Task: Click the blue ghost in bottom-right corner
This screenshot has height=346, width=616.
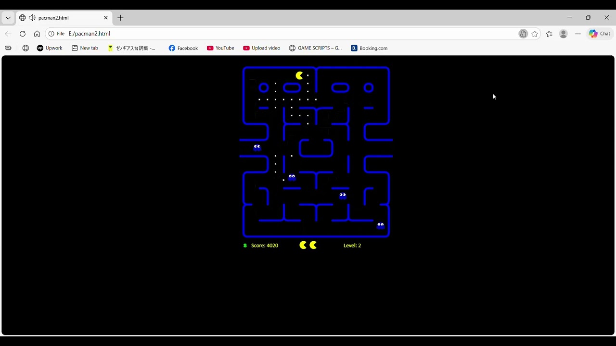Action: click(x=381, y=225)
